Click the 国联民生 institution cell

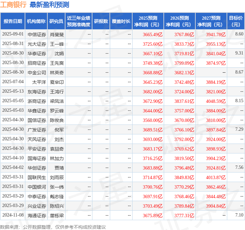point(37,177)
